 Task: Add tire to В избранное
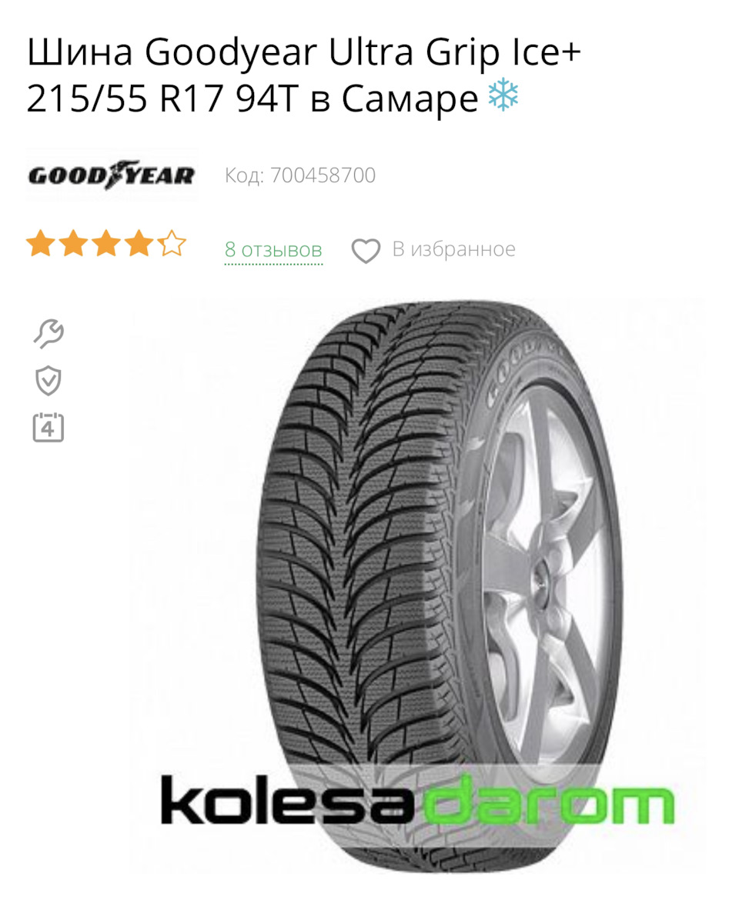coord(453,249)
